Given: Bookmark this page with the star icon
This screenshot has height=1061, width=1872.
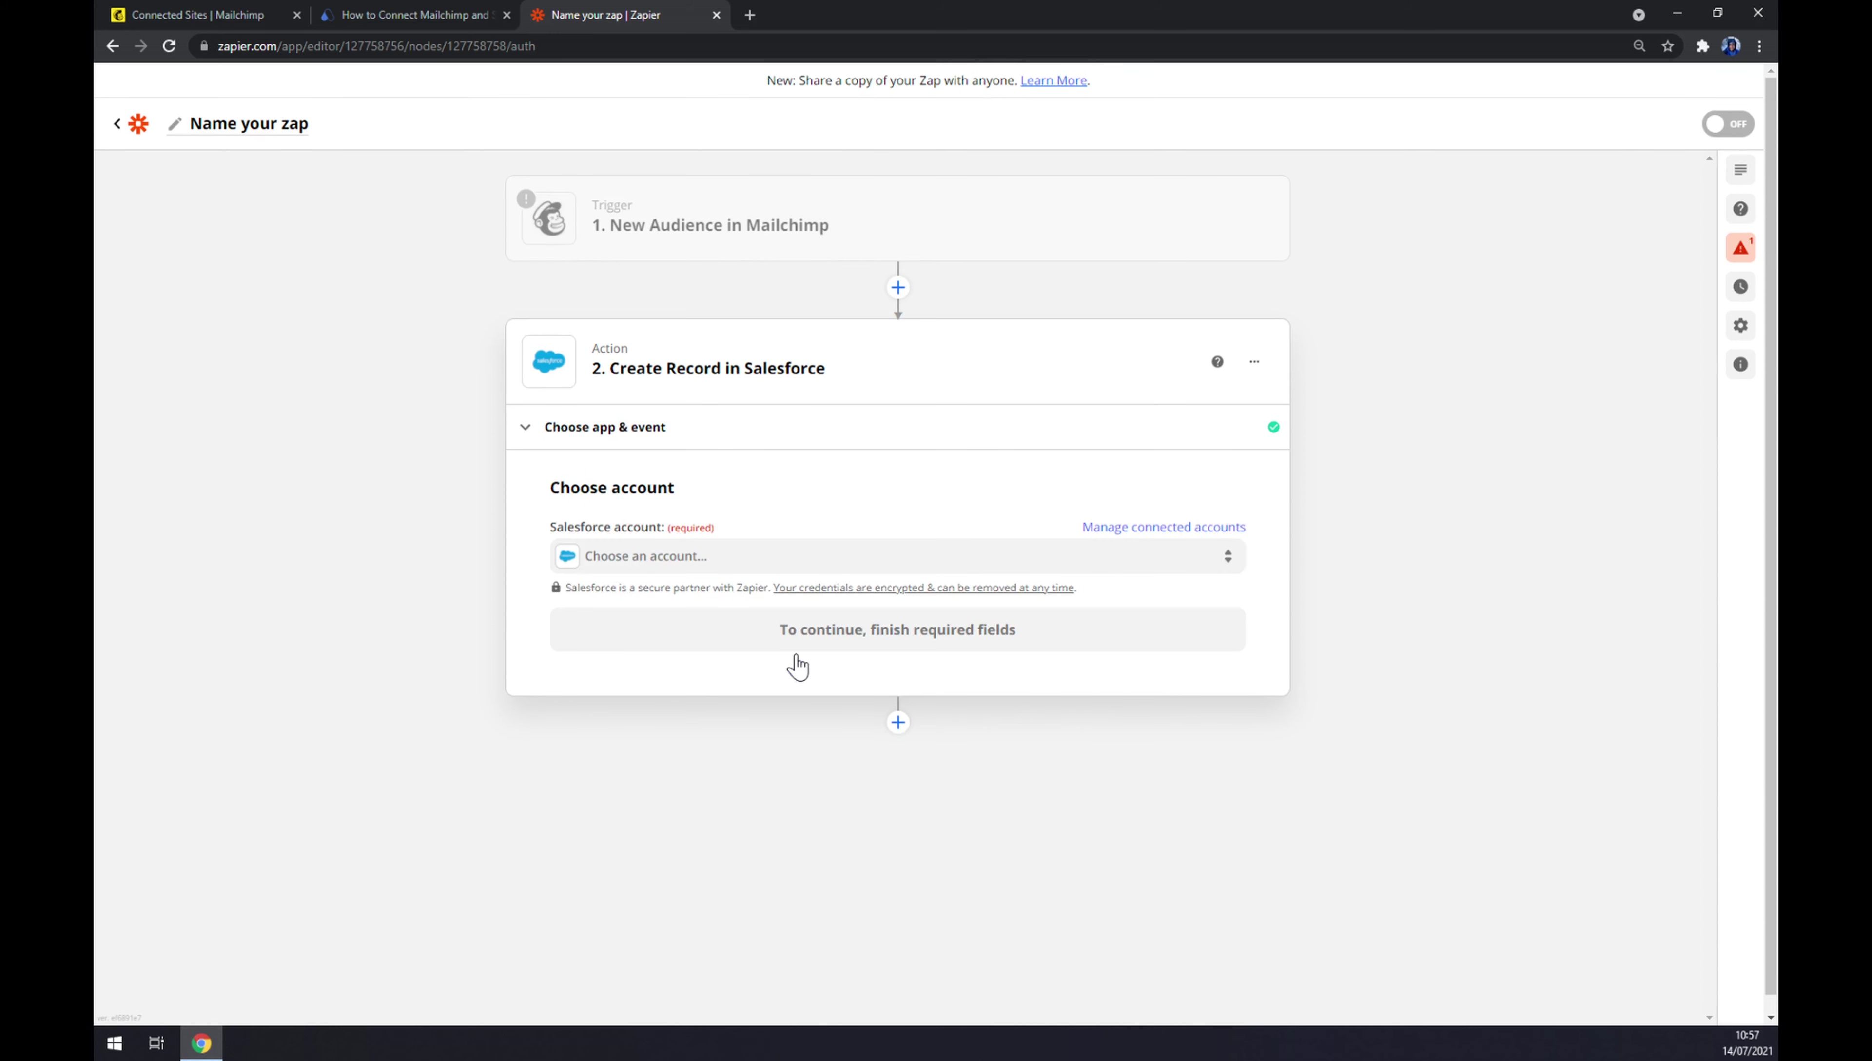Looking at the screenshot, I should click(1667, 46).
